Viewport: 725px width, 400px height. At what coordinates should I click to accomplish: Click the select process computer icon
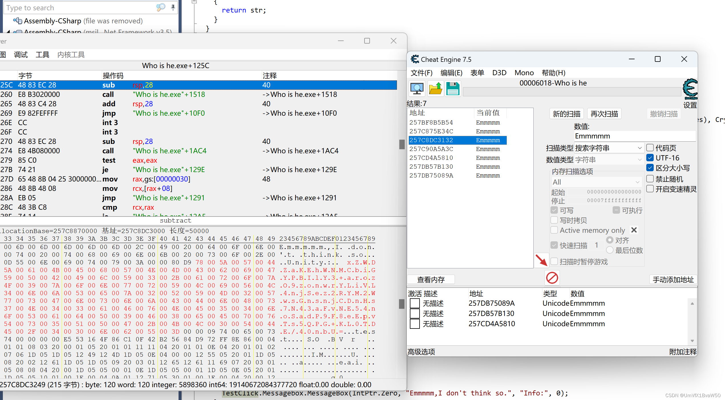(x=417, y=89)
